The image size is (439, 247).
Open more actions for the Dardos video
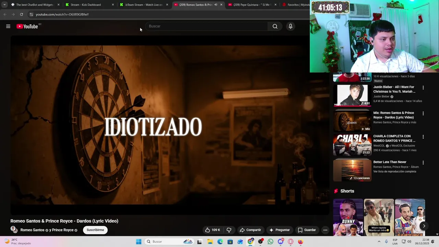coord(325,230)
